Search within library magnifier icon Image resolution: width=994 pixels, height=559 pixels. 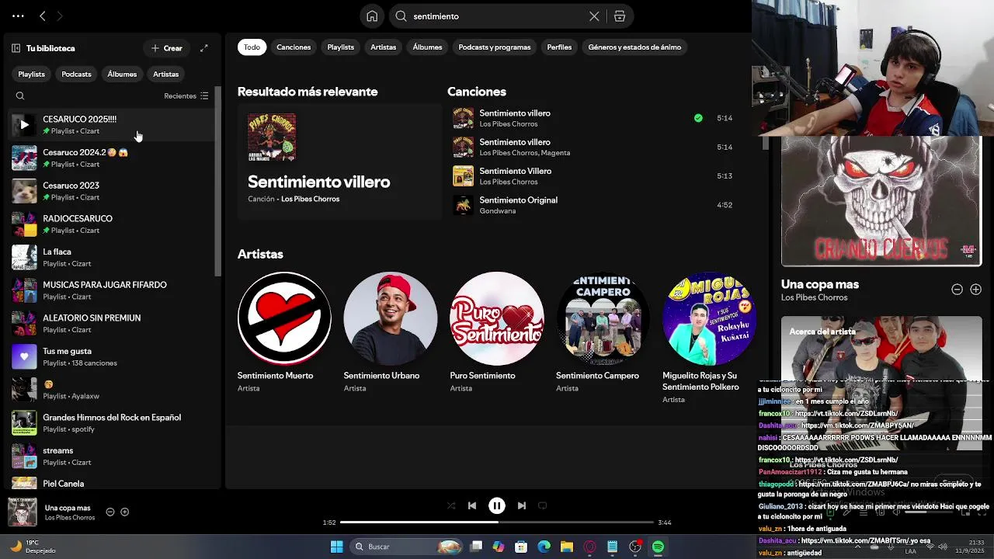point(20,96)
